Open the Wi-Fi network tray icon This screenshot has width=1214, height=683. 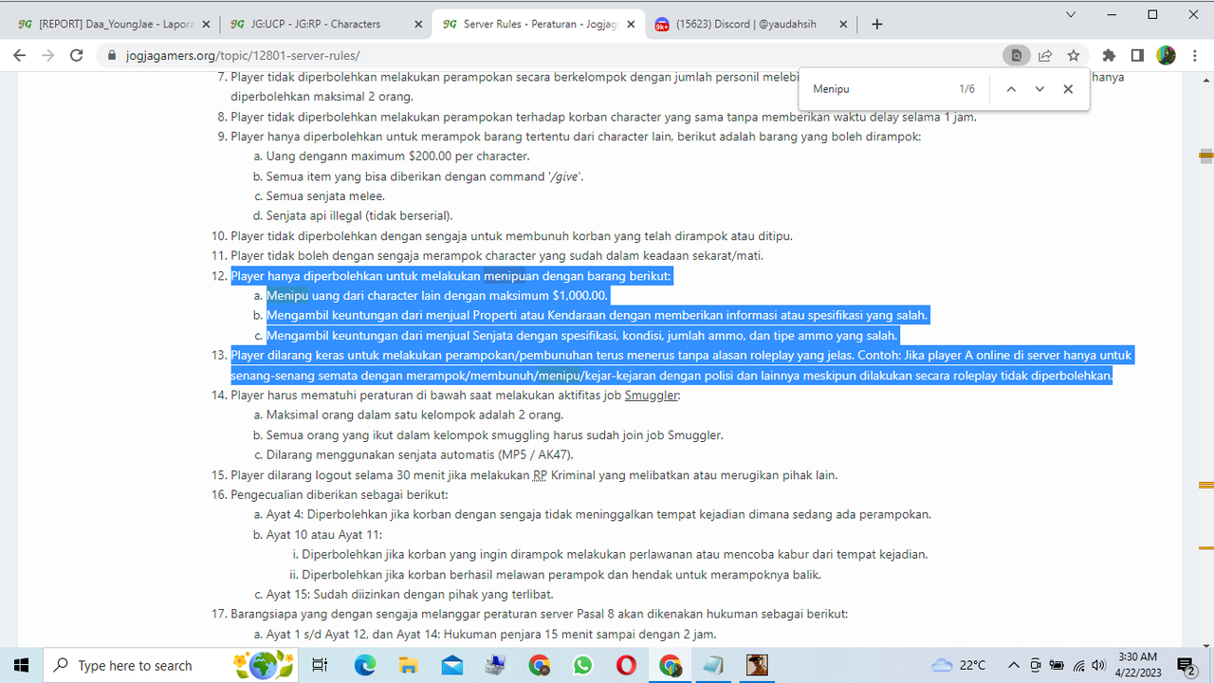pos(1079,665)
